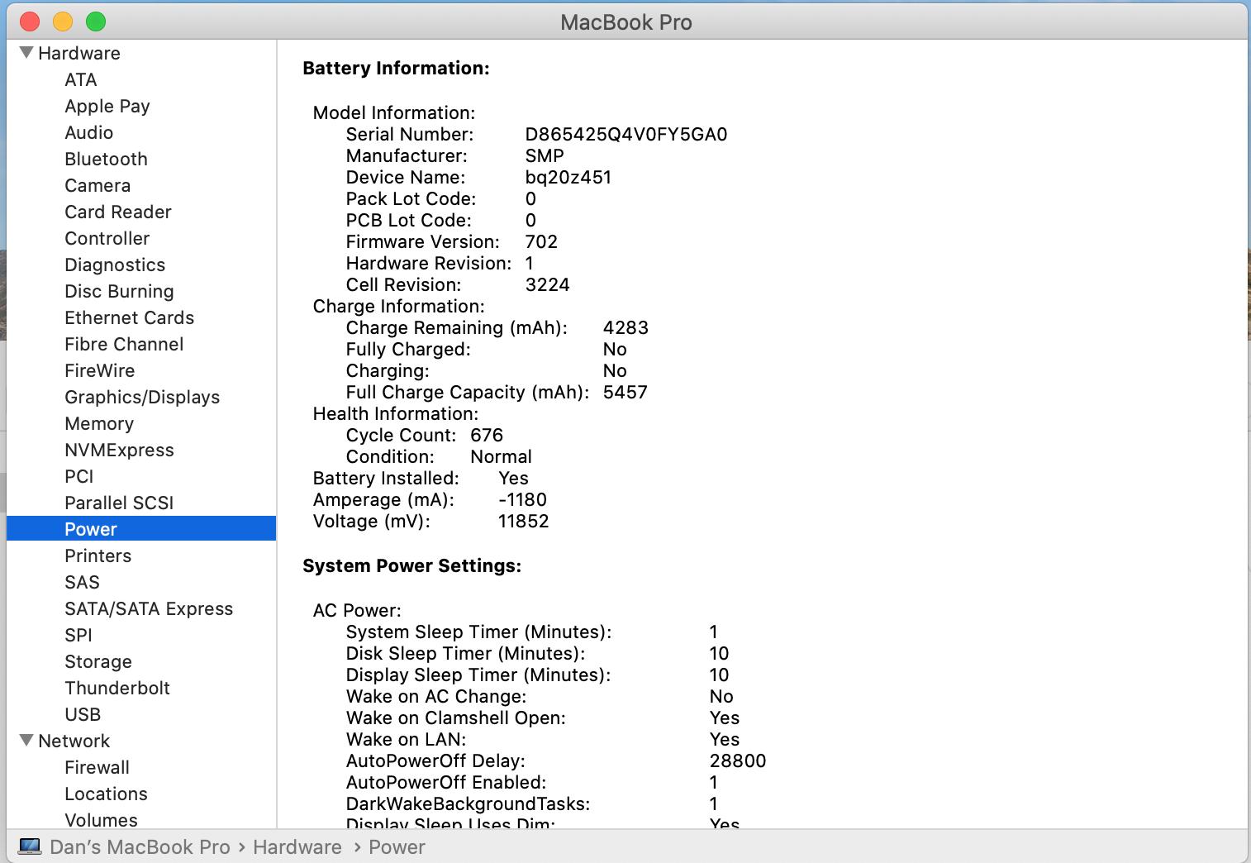Click the AutoPowerOff Delay value 28800
This screenshot has height=863, width=1251.
(x=738, y=760)
